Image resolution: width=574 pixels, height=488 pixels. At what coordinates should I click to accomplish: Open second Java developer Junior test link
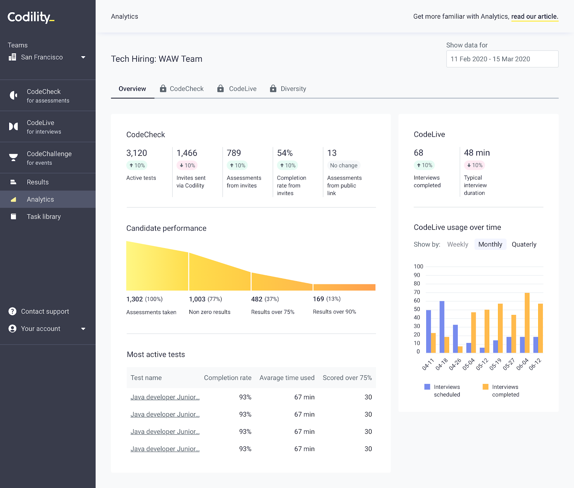(x=165, y=414)
